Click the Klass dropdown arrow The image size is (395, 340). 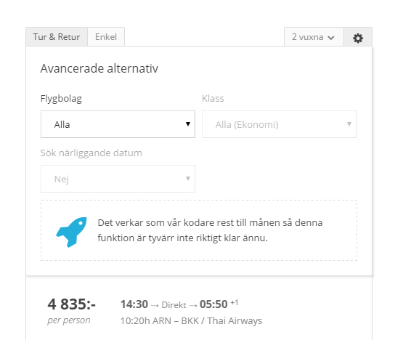point(349,124)
